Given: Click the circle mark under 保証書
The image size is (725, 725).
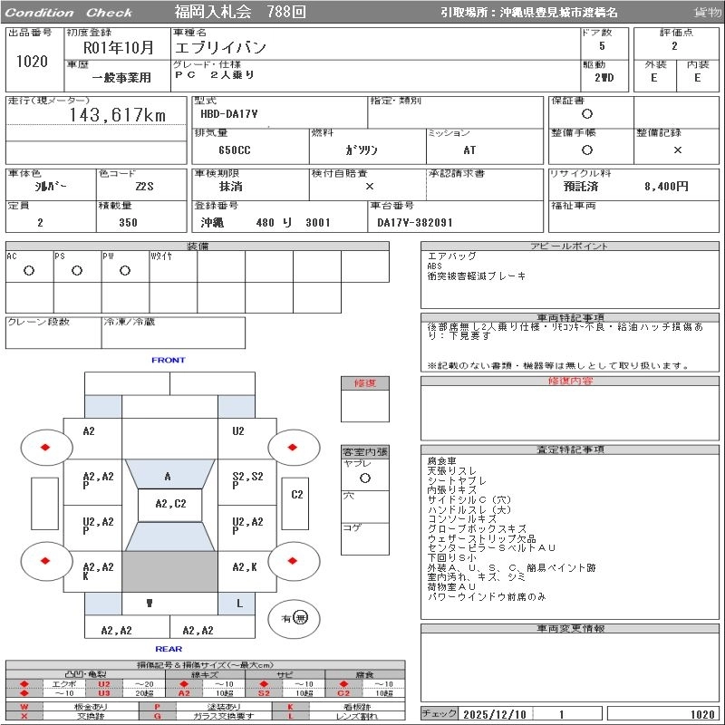Looking at the screenshot, I should 587,114.
